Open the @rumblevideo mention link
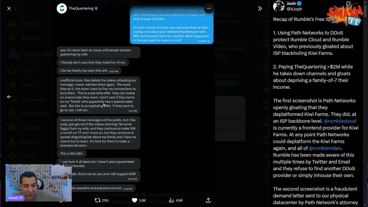The image size is (368, 207). pyautogui.click(x=325, y=148)
